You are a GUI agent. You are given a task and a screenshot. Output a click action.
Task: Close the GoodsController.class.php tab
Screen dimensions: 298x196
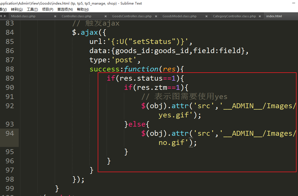[156, 16]
